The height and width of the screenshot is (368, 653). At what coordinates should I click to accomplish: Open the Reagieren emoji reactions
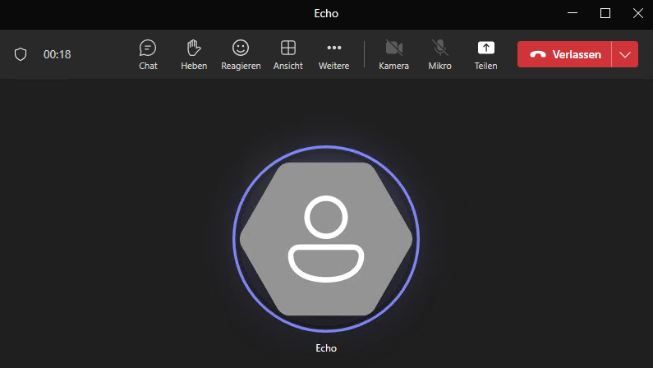[x=241, y=54]
